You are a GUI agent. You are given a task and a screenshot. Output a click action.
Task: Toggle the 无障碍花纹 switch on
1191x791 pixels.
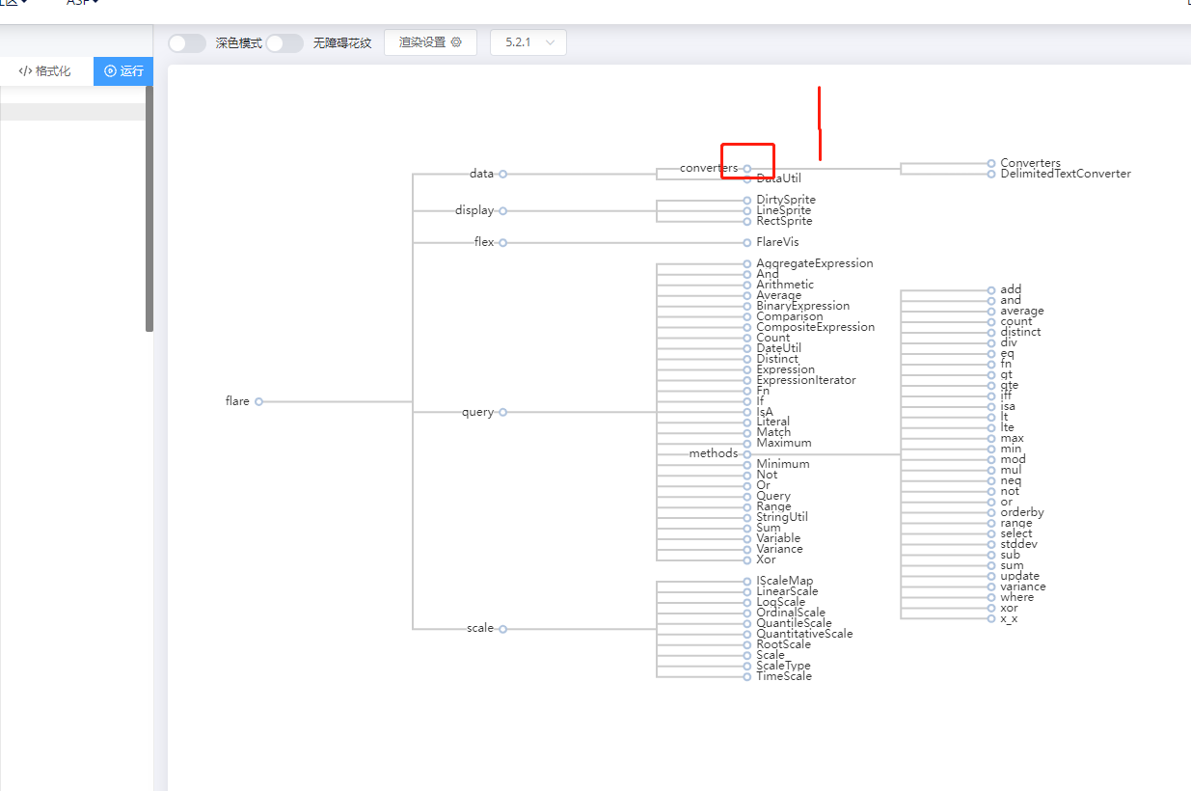point(285,42)
